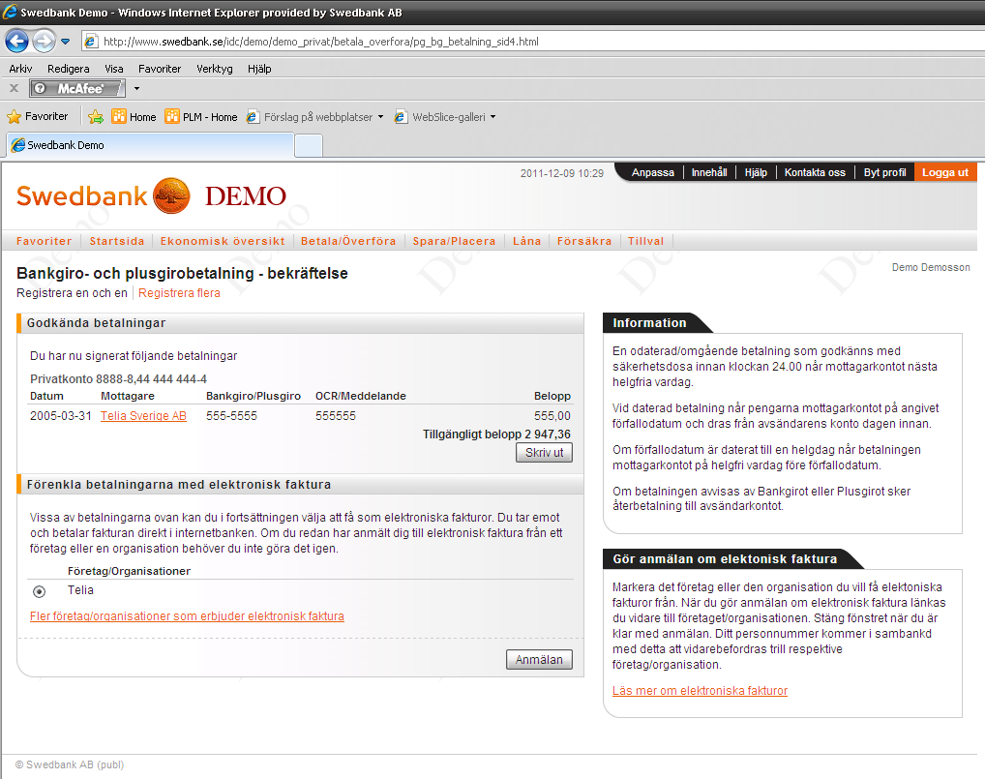Click Kontakta oss in top bar
The height and width of the screenshot is (779, 985).
pyautogui.click(x=815, y=172)
